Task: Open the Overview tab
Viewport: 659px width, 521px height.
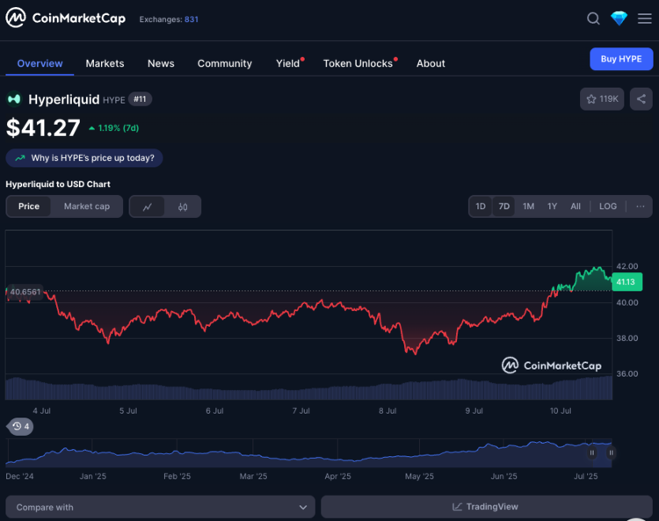Action: [x=40, y=63]
